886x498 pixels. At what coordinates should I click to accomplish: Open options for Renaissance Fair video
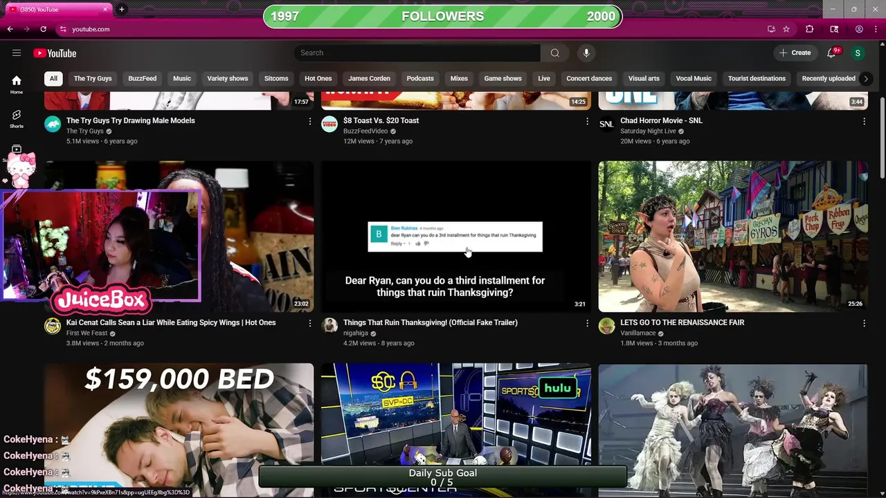(x=864, y=323)
